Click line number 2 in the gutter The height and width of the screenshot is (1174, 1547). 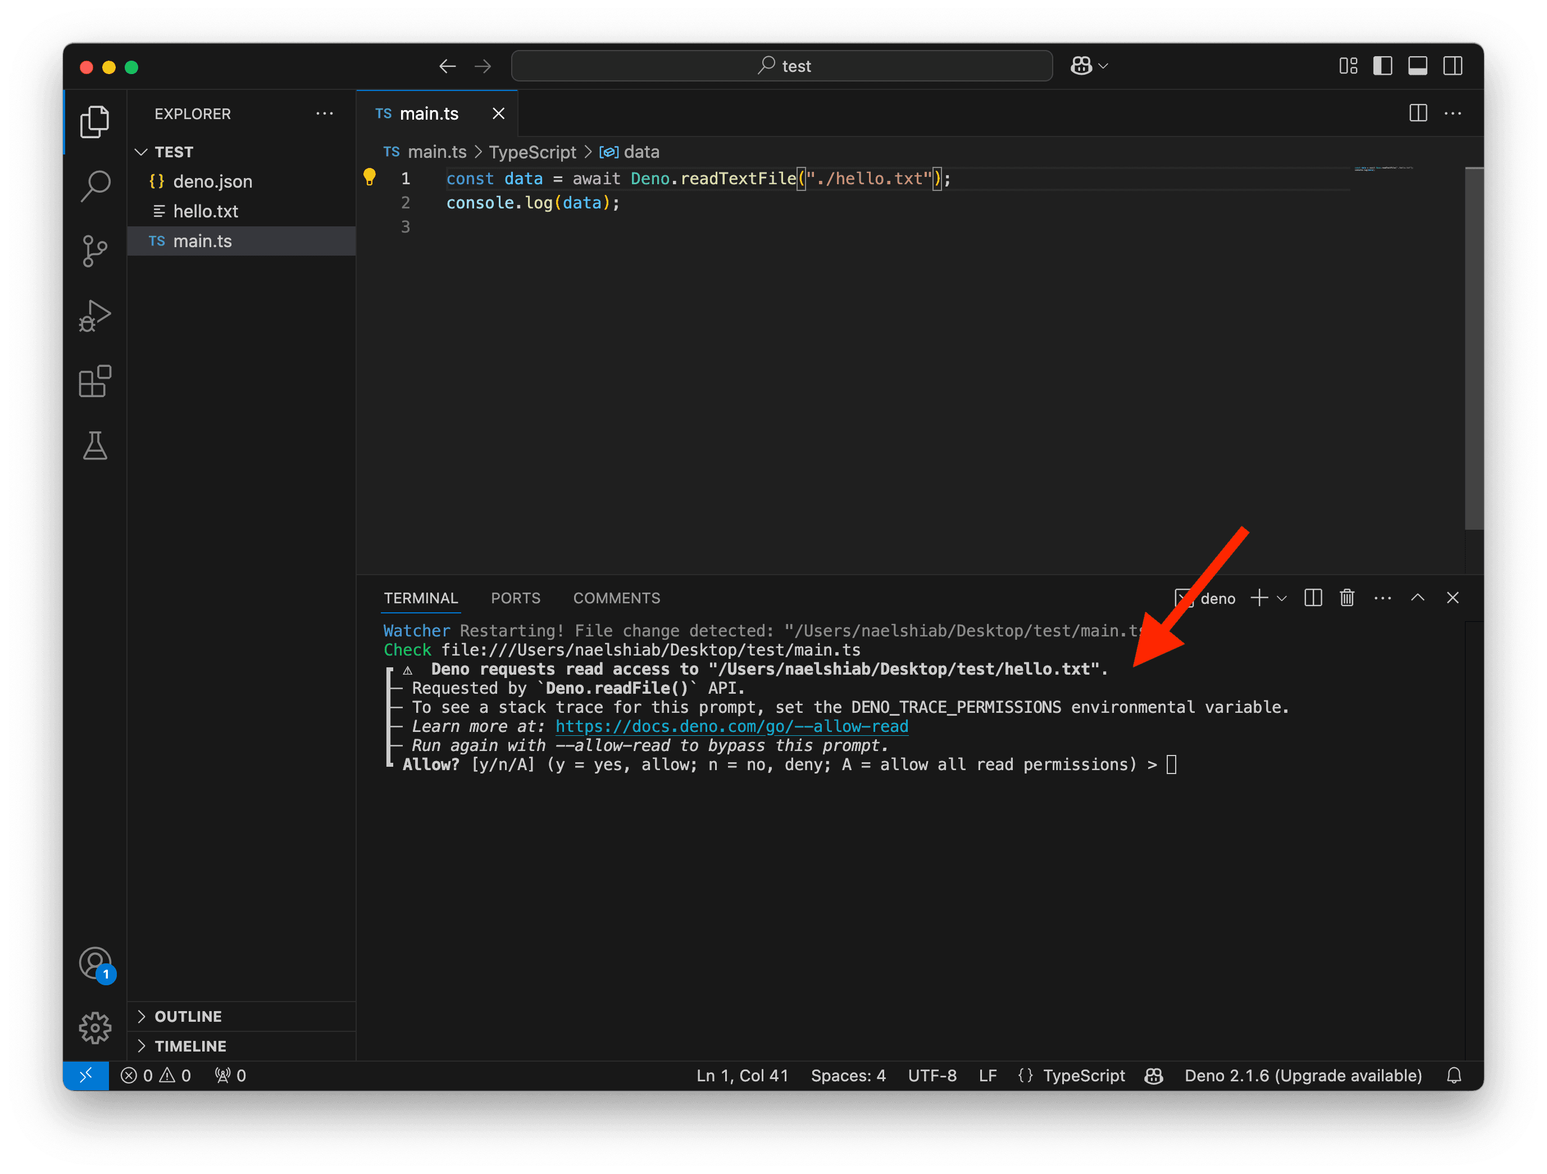click(405, 203)
